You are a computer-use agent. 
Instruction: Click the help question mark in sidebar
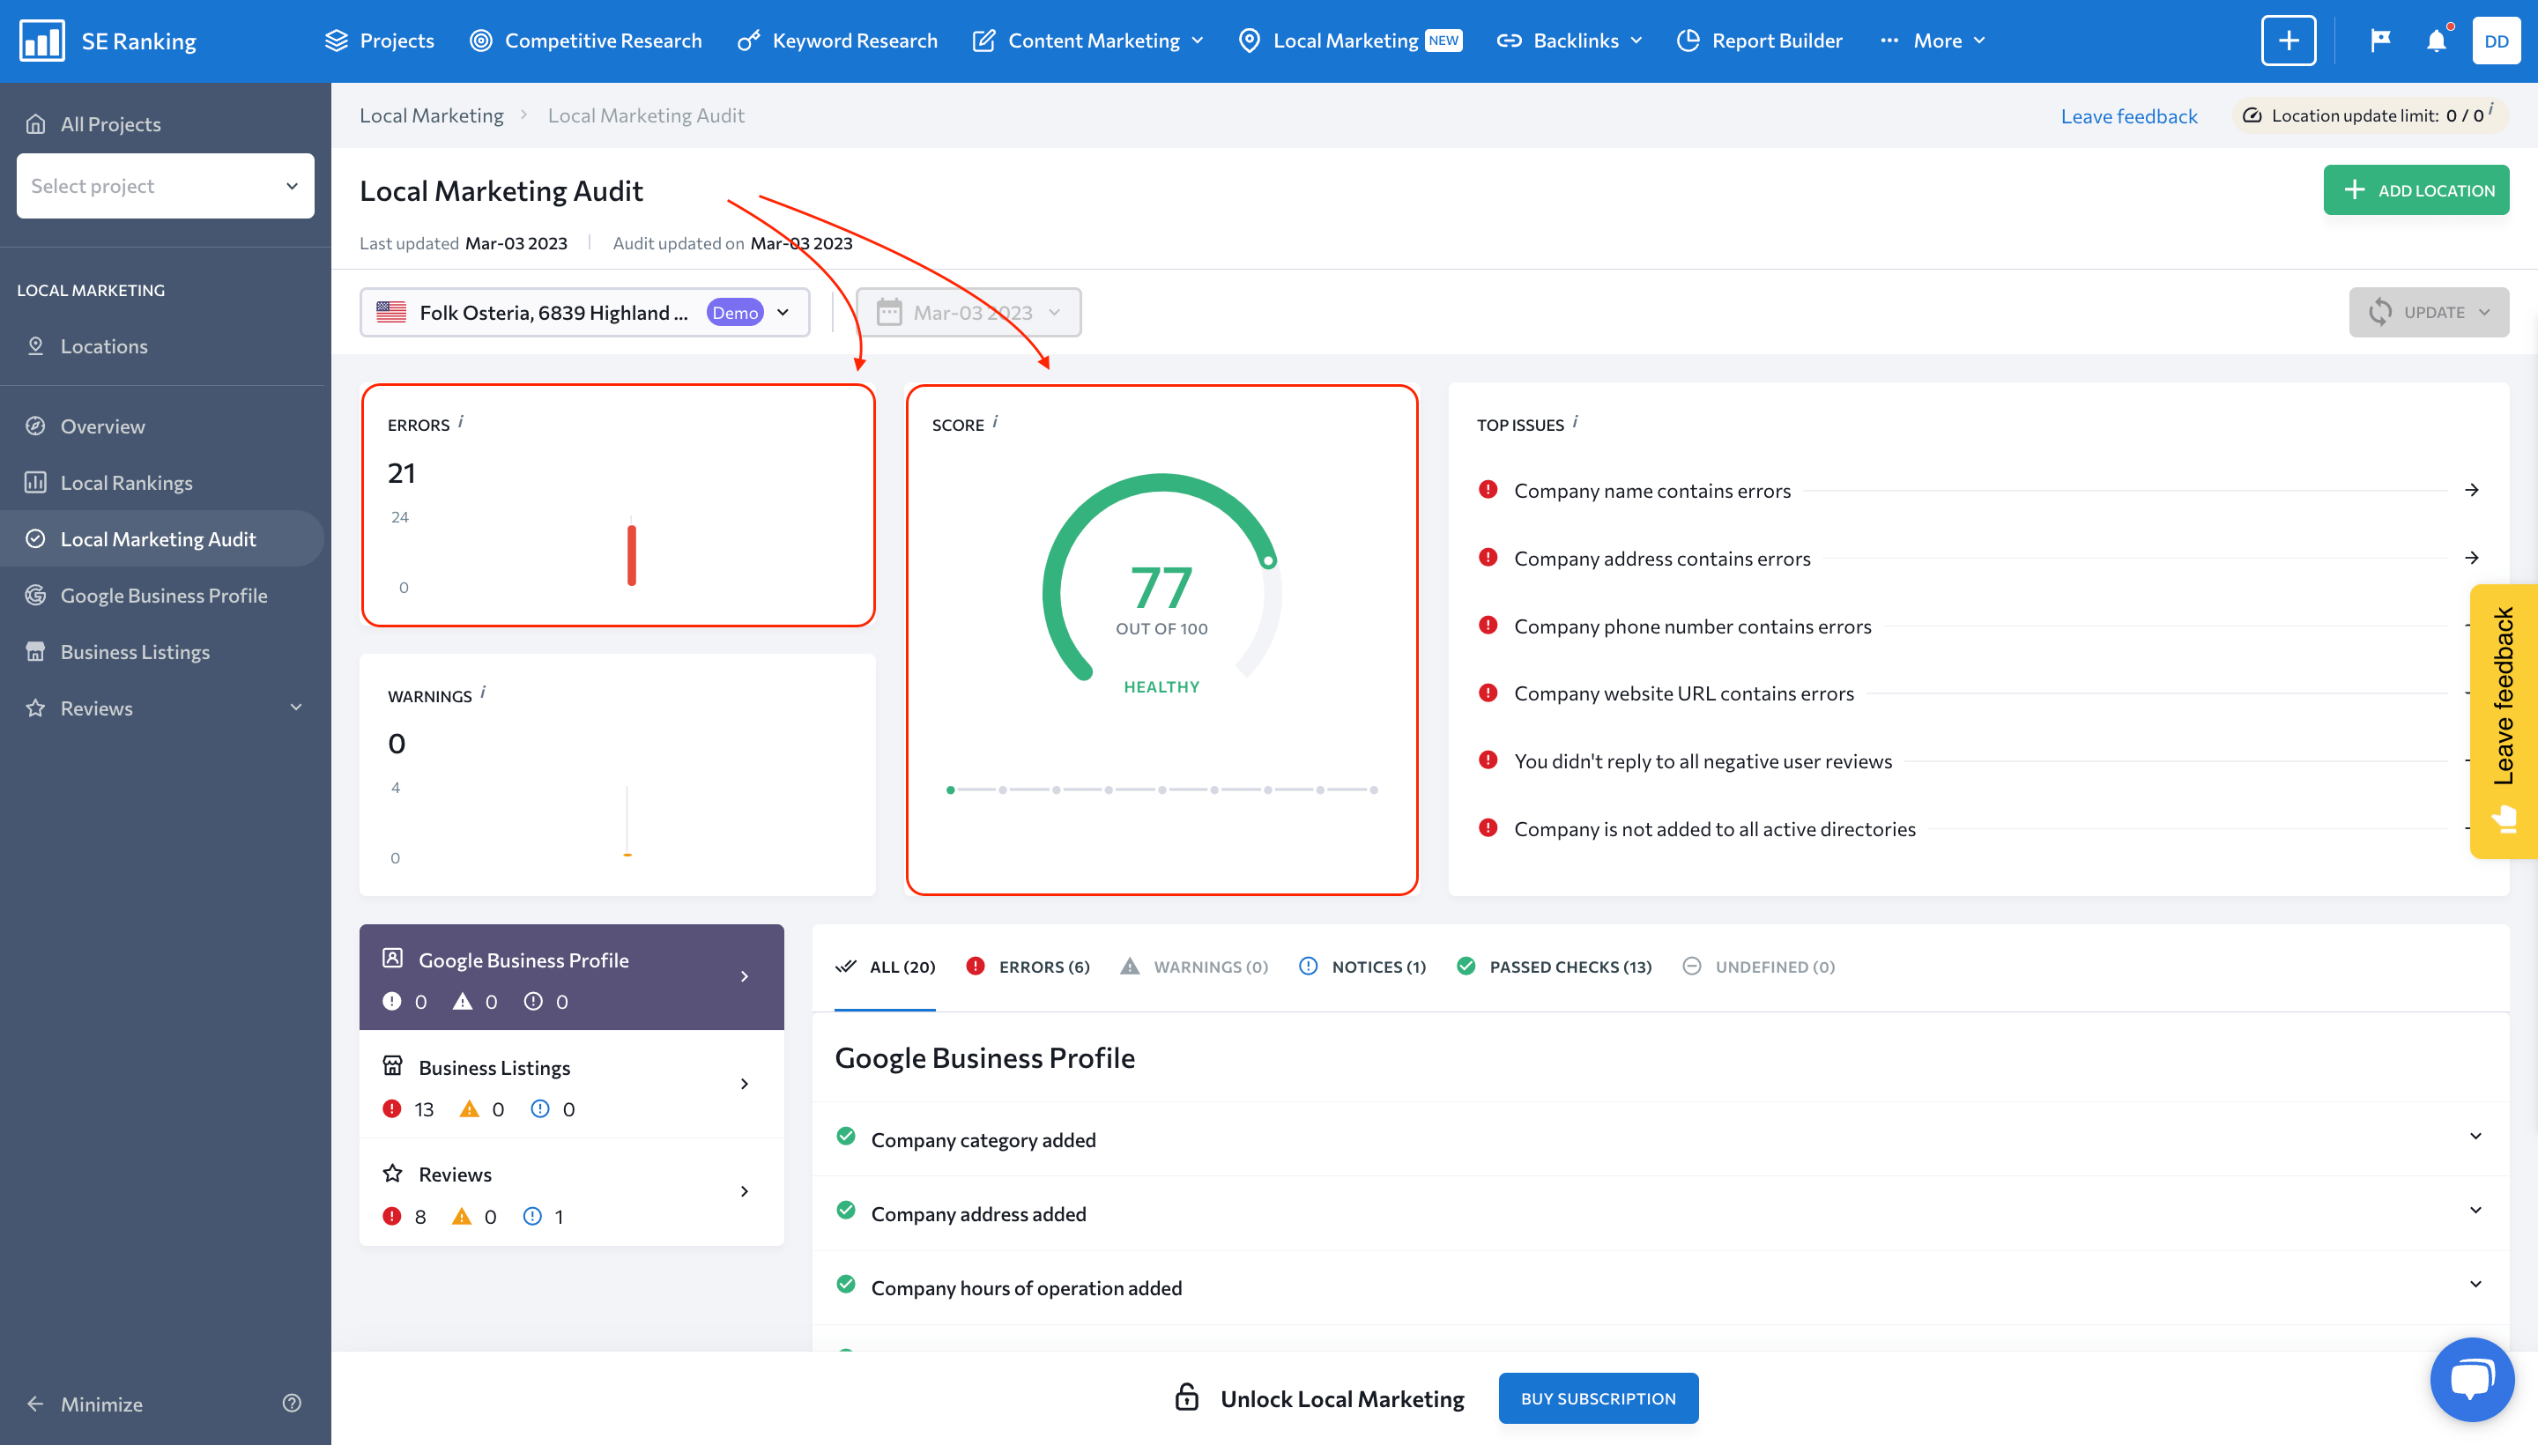pos(292,1403)
